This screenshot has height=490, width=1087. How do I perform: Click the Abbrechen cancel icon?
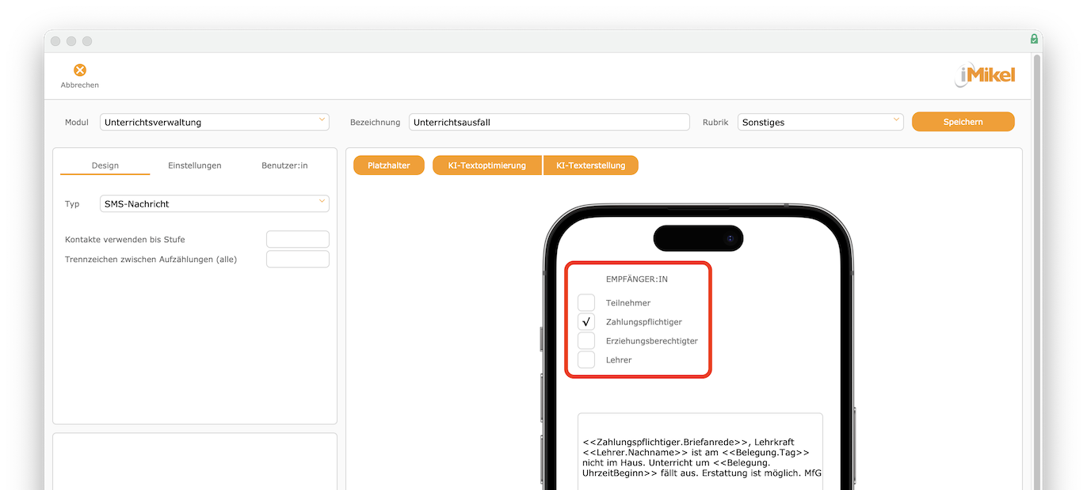[x=80, y=70]
